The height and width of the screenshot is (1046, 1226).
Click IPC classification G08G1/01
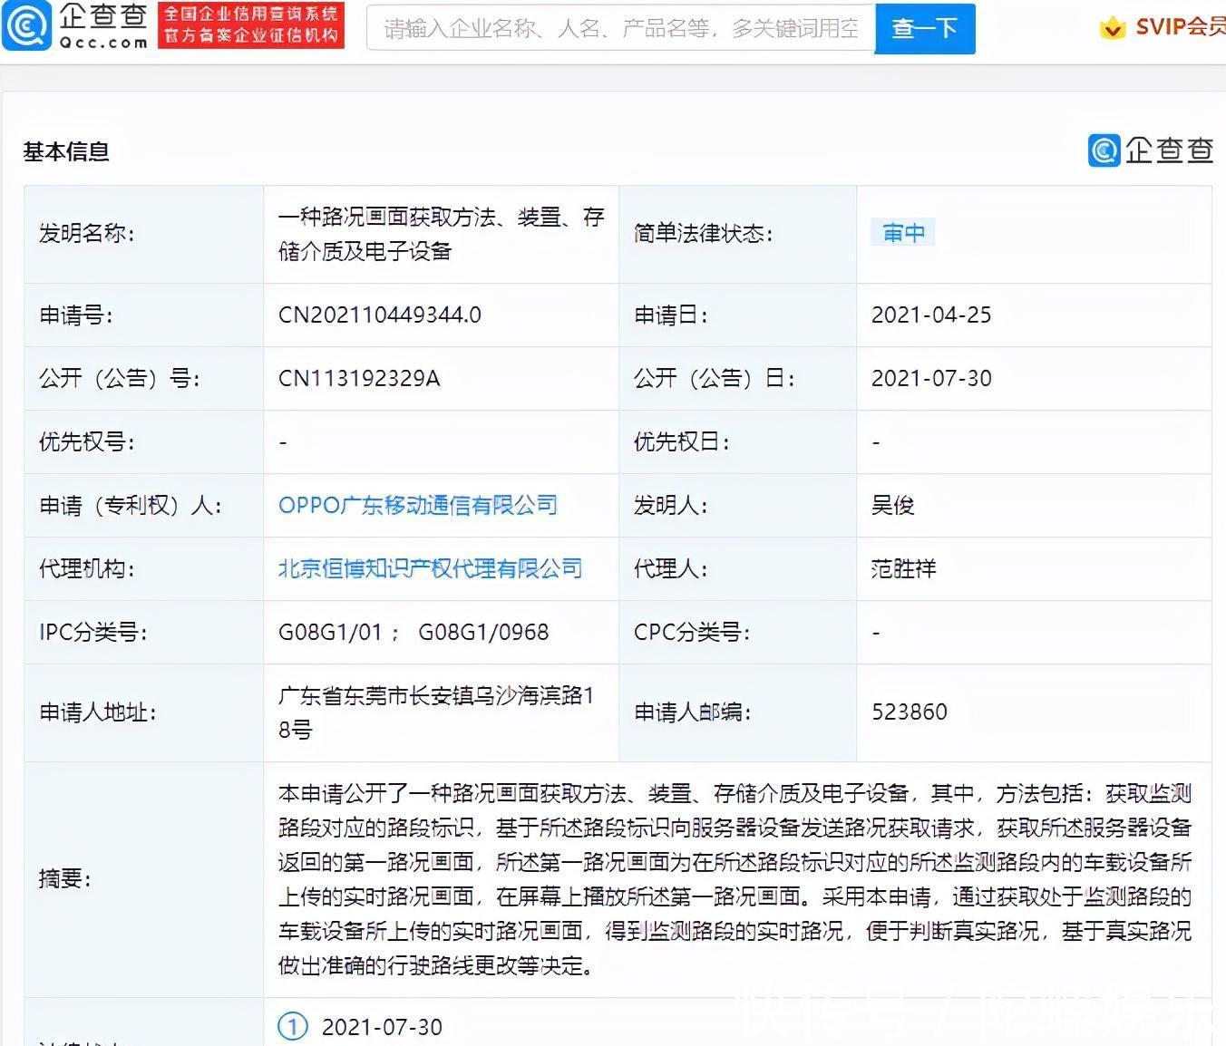331,632
